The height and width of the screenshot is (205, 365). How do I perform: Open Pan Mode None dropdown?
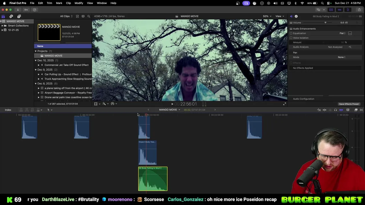(342, 57)
